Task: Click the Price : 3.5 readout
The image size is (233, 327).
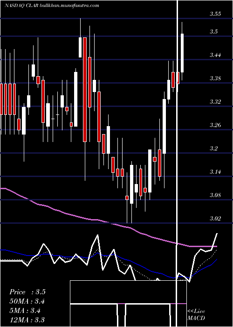Action: click(x=27, y=292)
